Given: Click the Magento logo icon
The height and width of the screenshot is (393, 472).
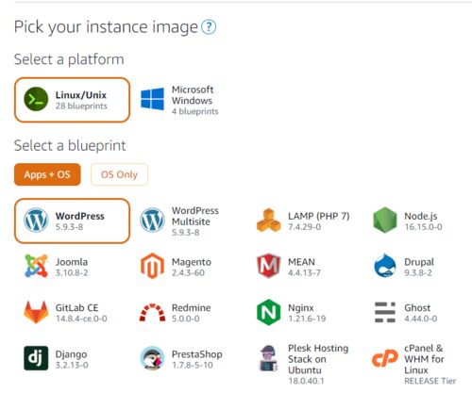Looking at the screenshot, I should [152, 266].
